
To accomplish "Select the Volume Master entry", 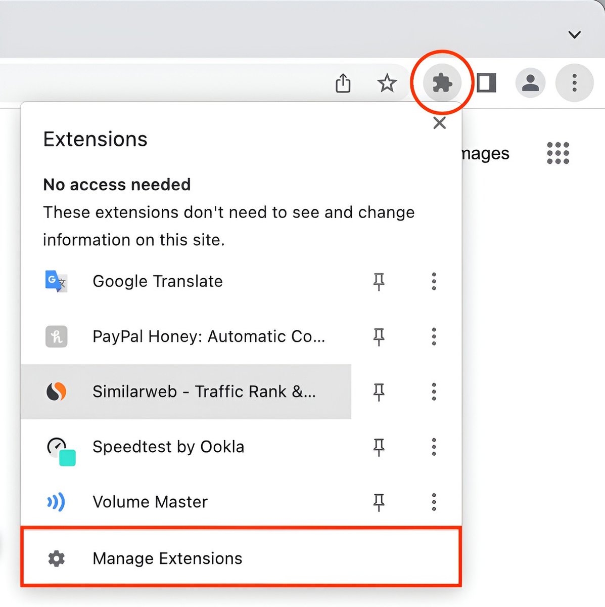I will [x=186, y=502].
